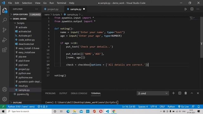Open the Selection menu
Image resolution: width=203 pixels, height=114 pixels.
27,3
